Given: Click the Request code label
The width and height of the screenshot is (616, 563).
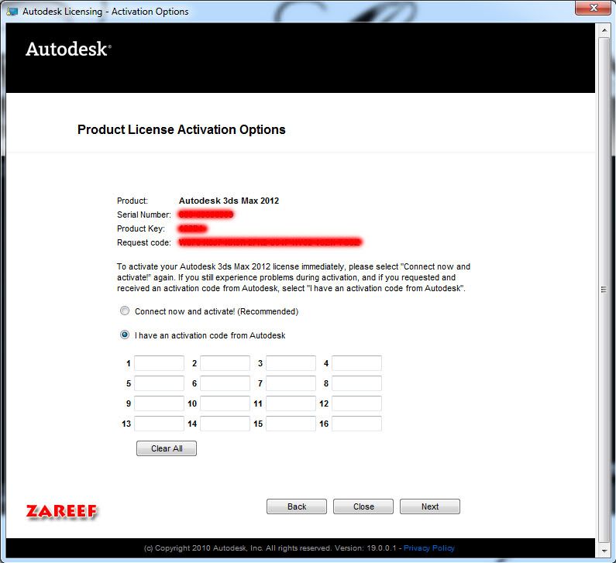Looking at the screenshot, I should point(144,242).
